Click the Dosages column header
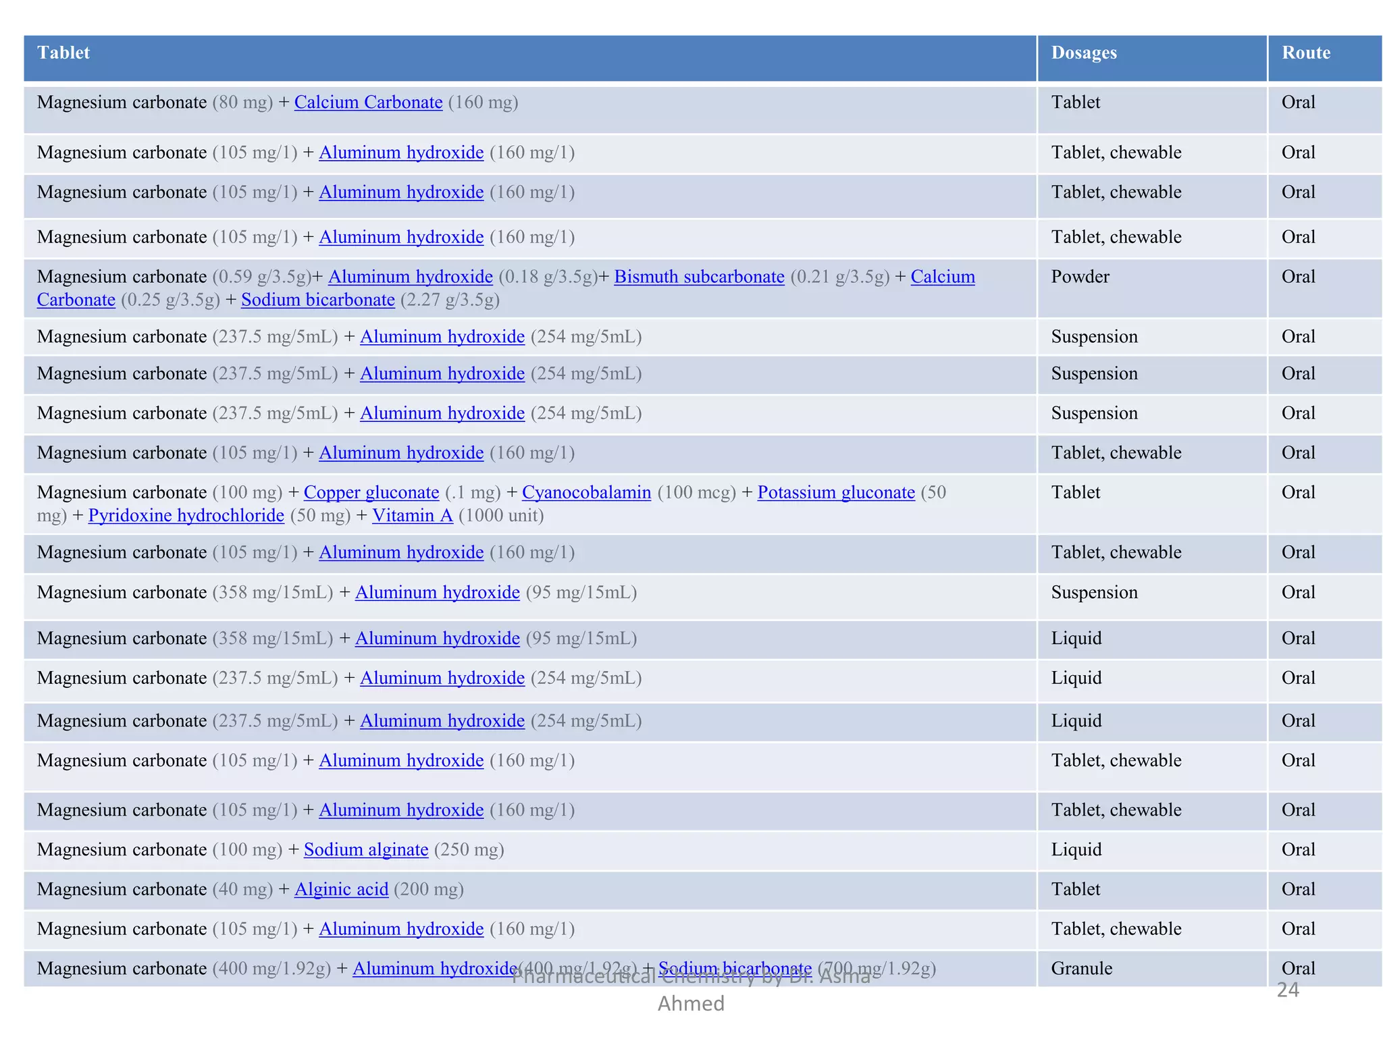This screenshot has height=1037, width=1383. (1084, 53)
